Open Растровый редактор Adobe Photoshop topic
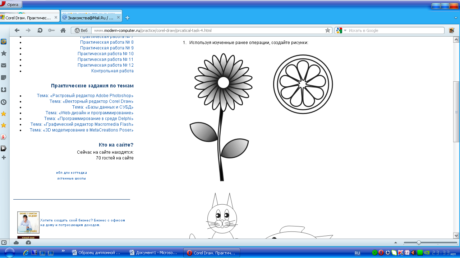The height and width of the screenshot is (258, 460). (85, 96)
